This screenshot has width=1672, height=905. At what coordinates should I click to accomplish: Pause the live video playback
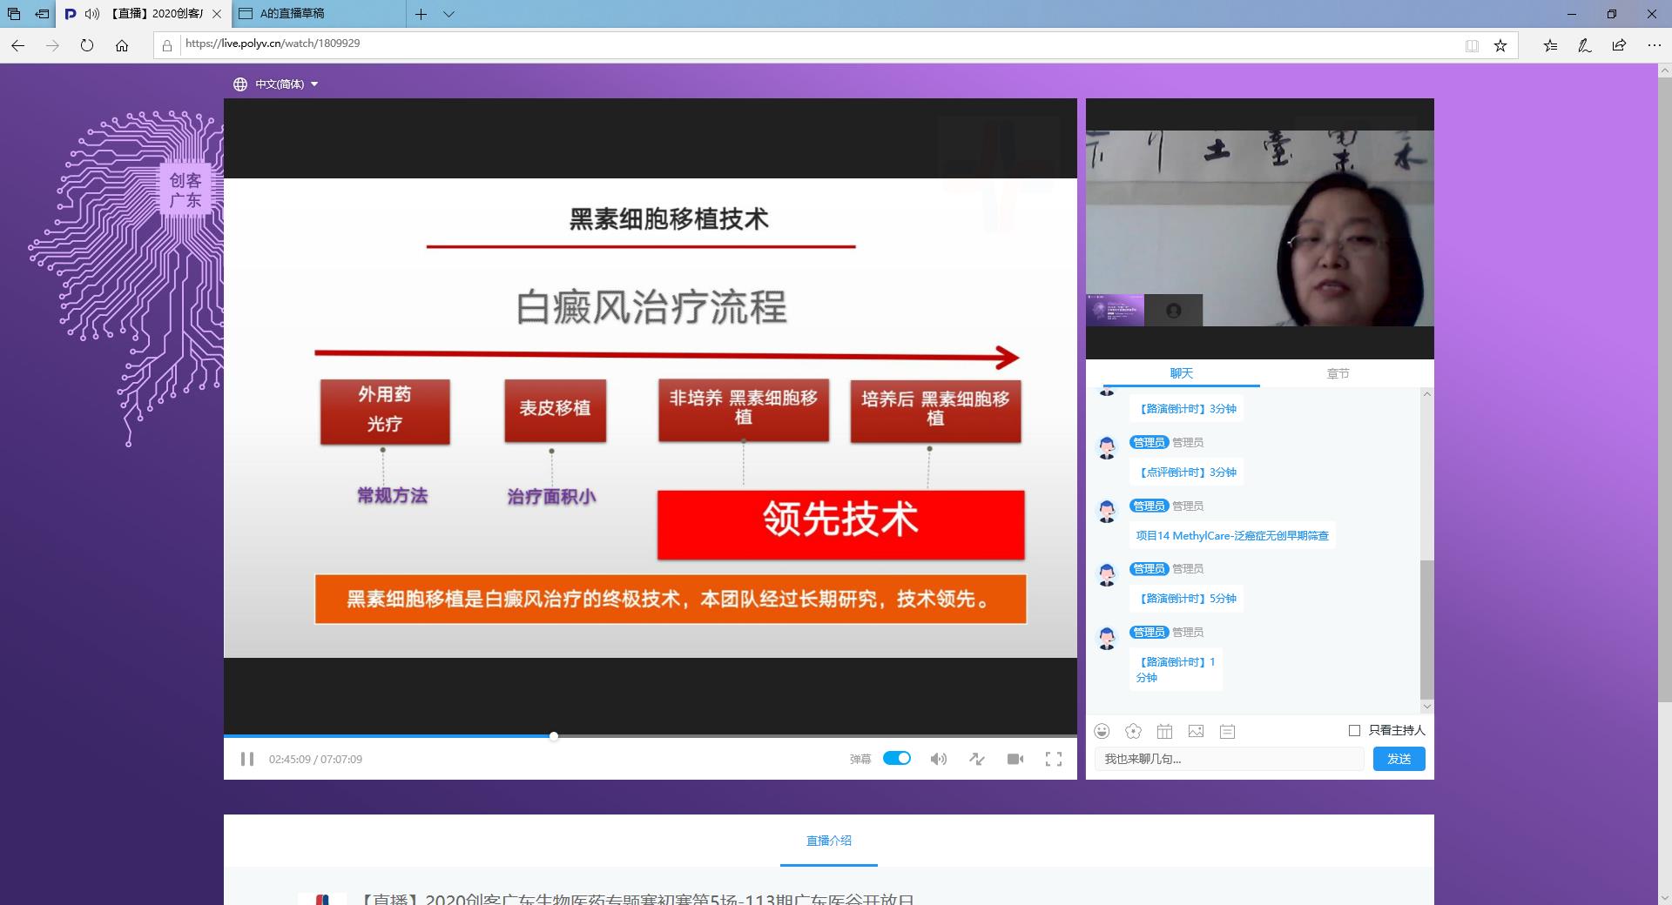247,759
